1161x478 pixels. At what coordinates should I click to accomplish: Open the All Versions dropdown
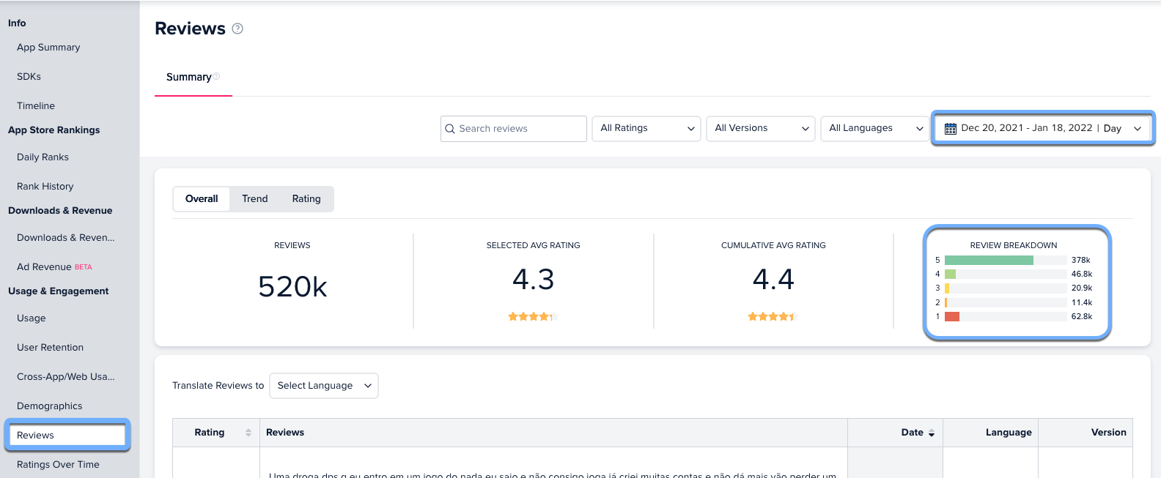(x=761, y=128)
